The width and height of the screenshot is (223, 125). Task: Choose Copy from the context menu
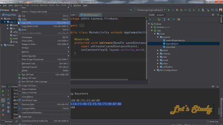(x=44, y=19)
